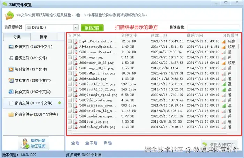Click the creation date 2012/11/12 9:58:54
This screenshot has width=244, height=158.
[167, 79]
